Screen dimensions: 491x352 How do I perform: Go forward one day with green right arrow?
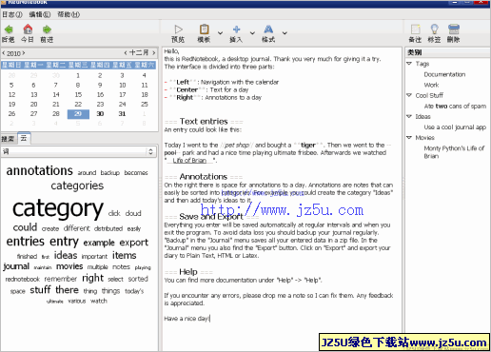pyautogui.click(x=47, y=29)
